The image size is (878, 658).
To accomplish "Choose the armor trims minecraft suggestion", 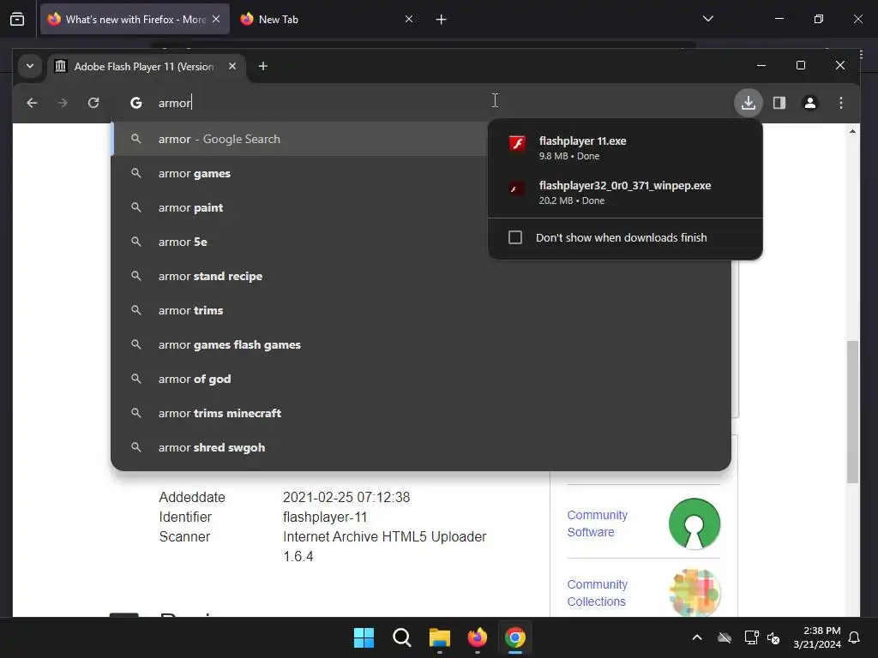I will click(421, 413).
